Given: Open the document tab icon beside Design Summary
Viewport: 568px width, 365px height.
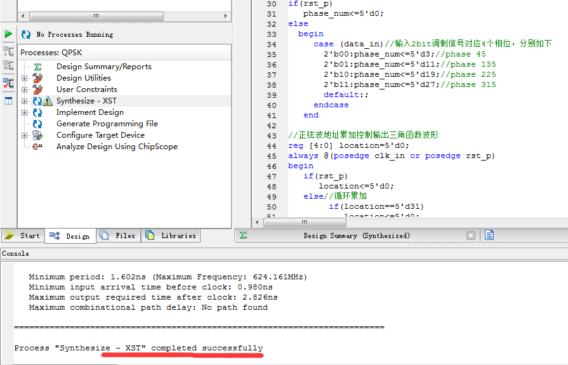Looking at the screenshot, I should pyautogui.click(x=489, y=236).
